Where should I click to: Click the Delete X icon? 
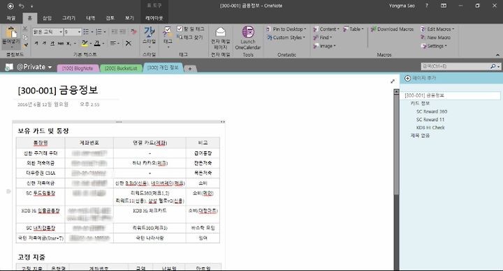129,43
